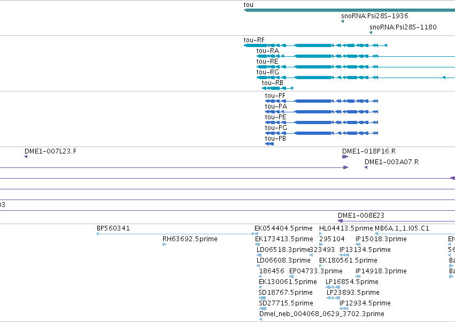455x322 pixels.
Task: Select the LP16854.5prime label
Action: [352, 282]
